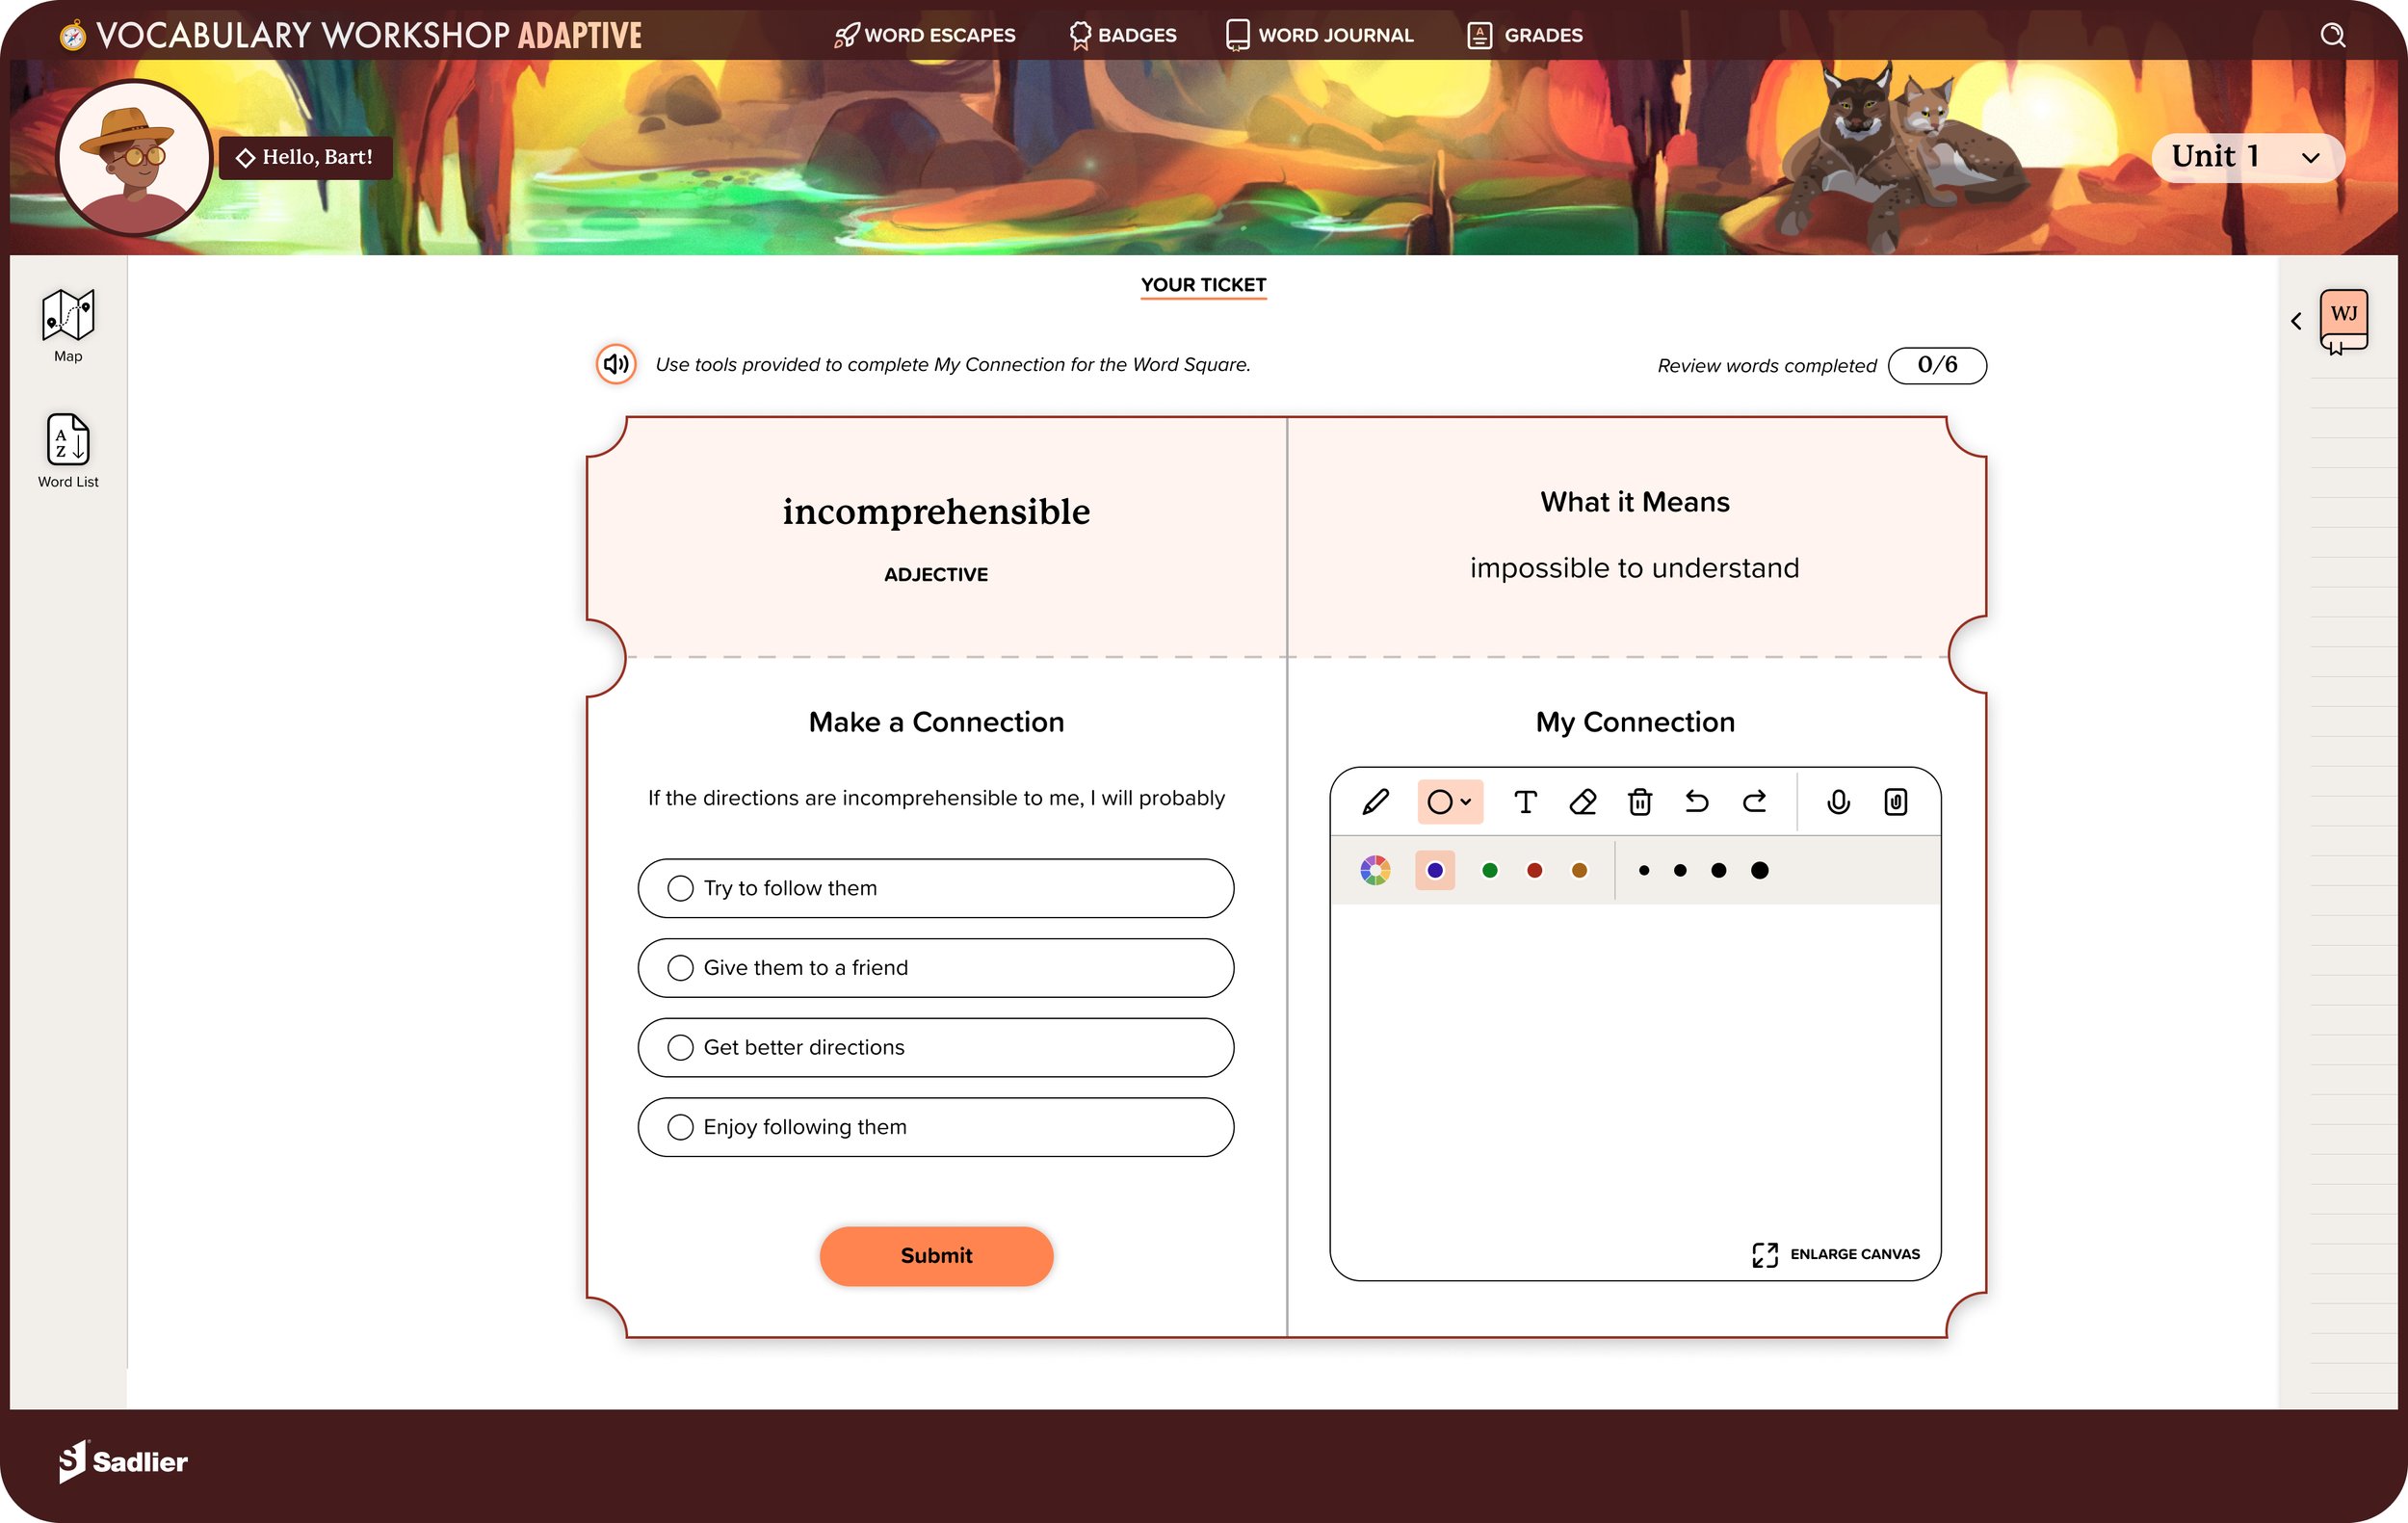Click the microphone record icon
2408x1523 pixels.
(x=1838, y=802)
